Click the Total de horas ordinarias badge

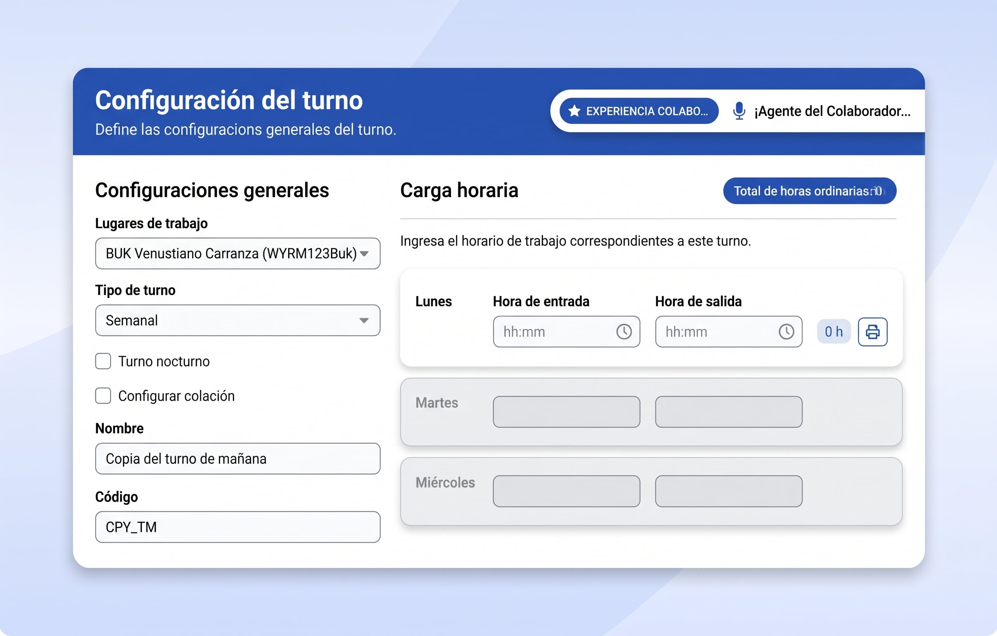click(809, 191)
